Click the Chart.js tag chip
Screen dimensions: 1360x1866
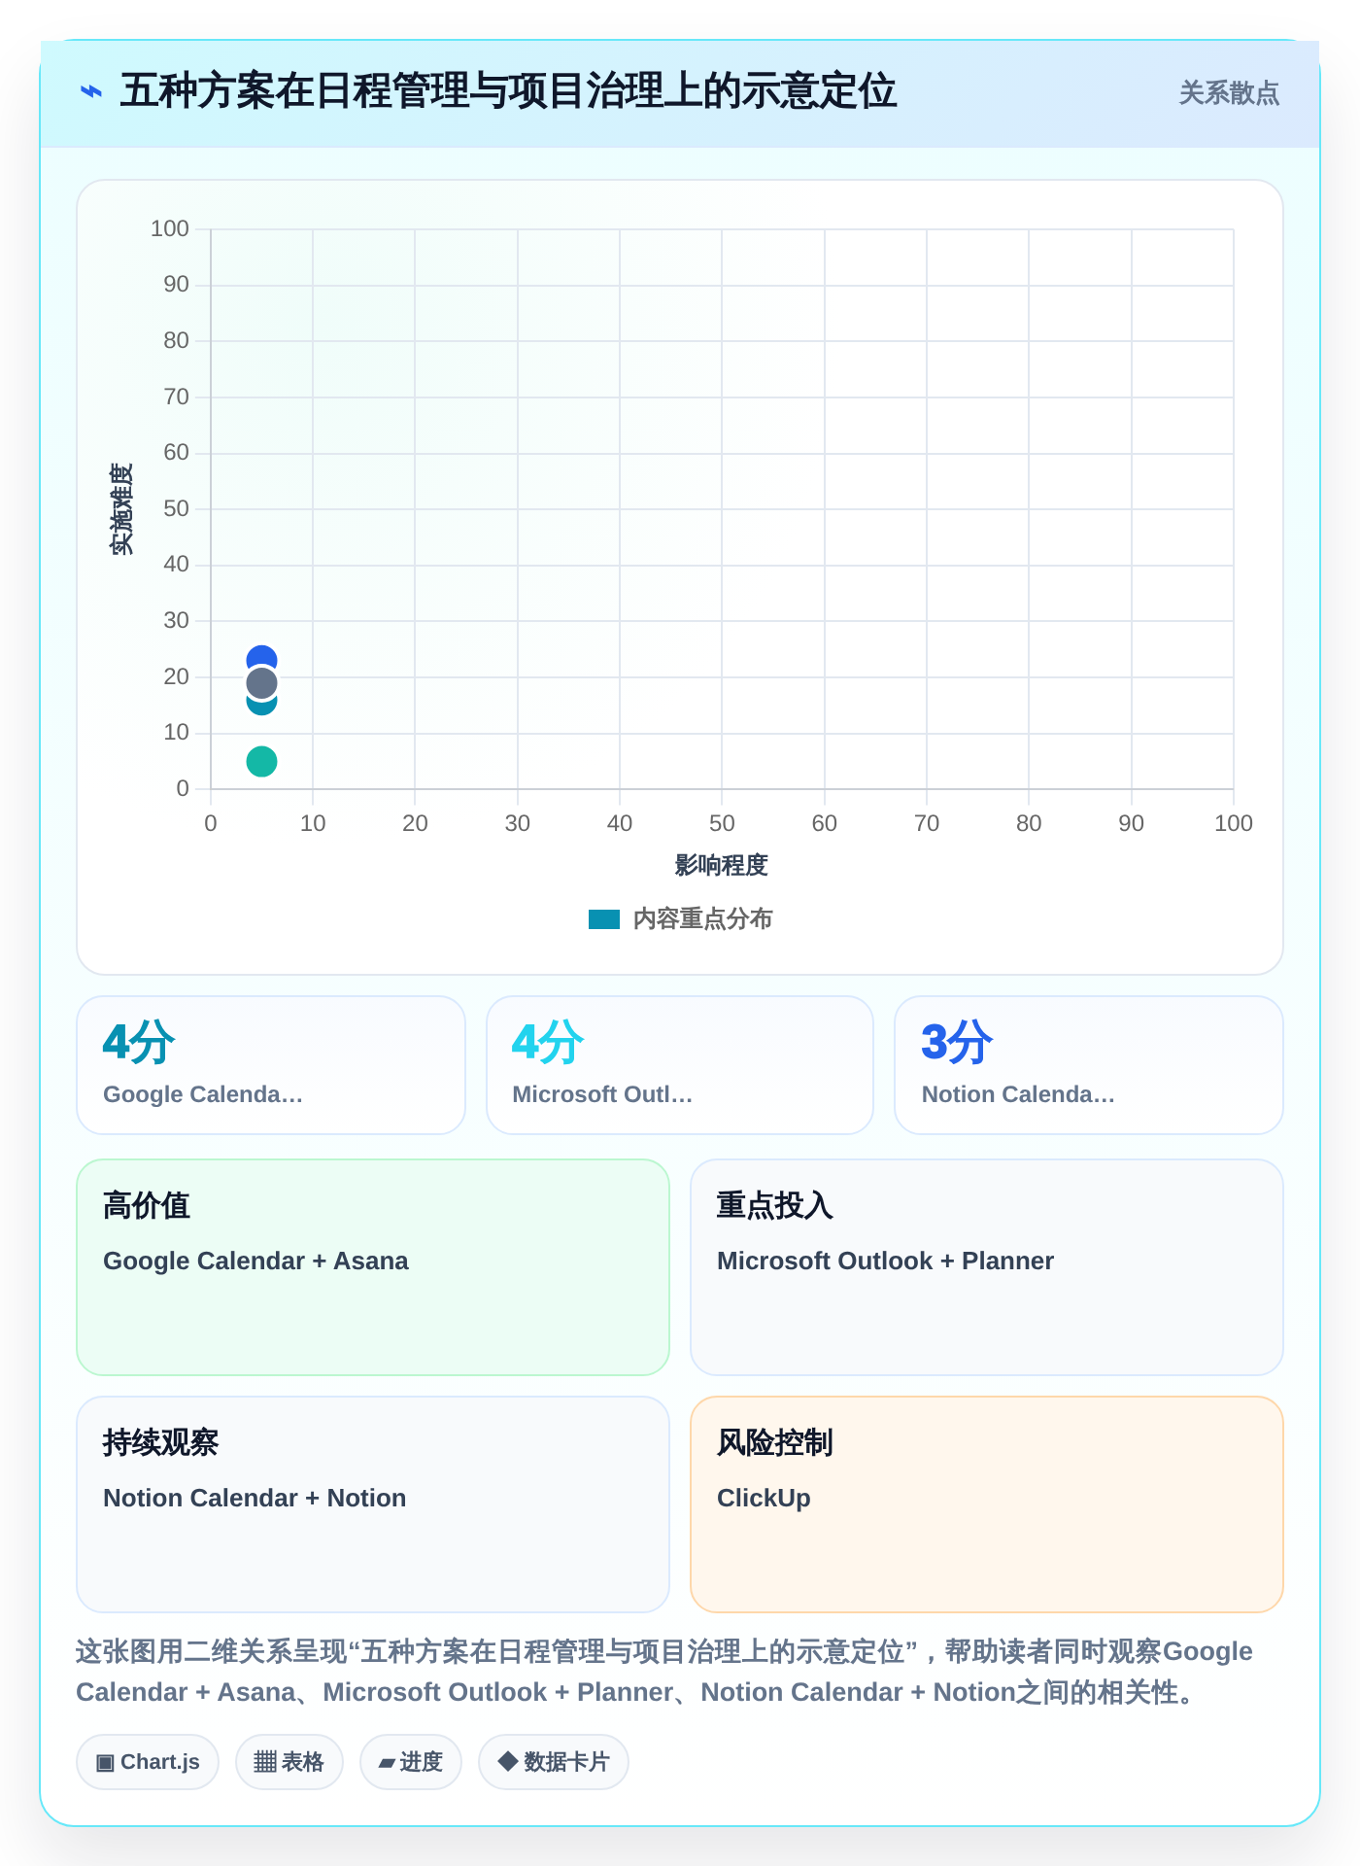tap(148, 1762)
